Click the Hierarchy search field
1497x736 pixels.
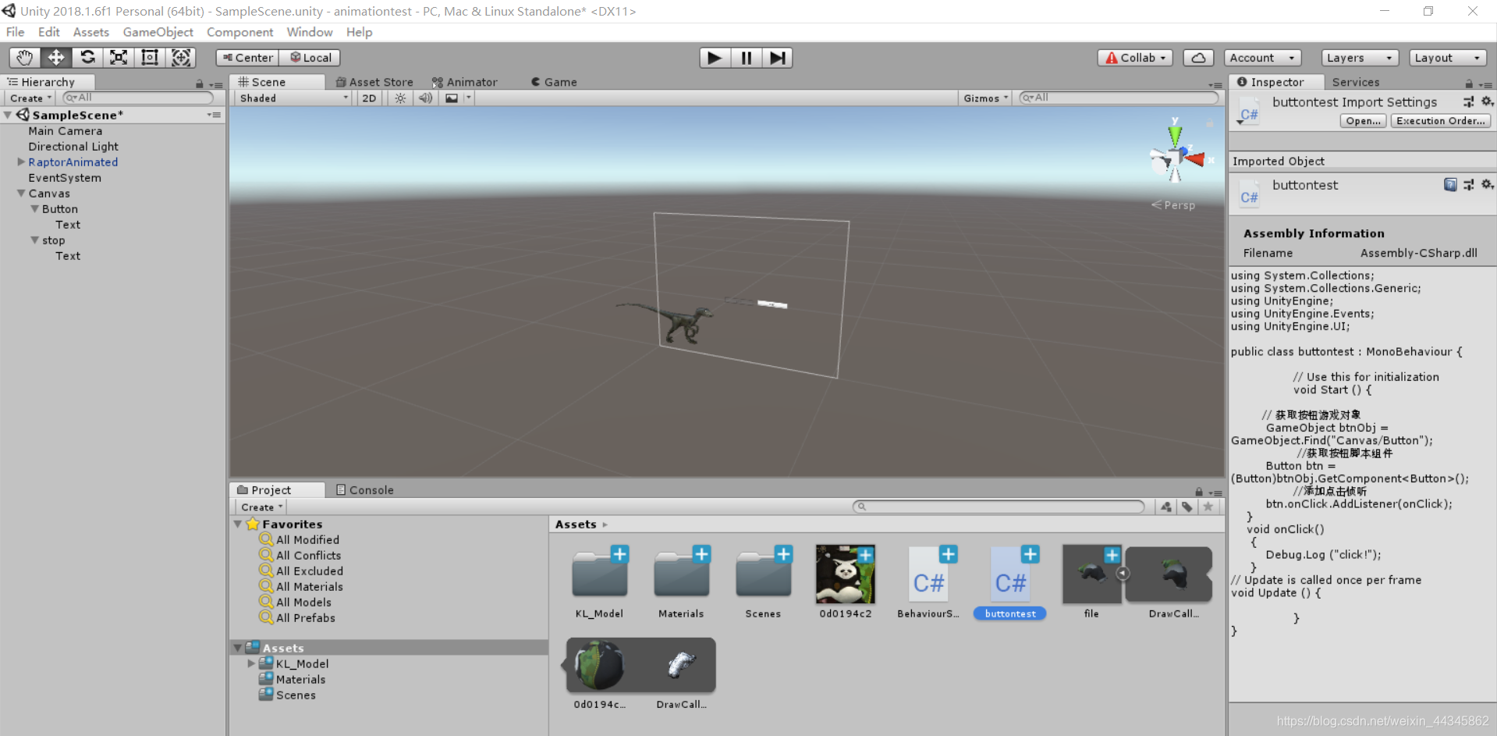(138, 98)
